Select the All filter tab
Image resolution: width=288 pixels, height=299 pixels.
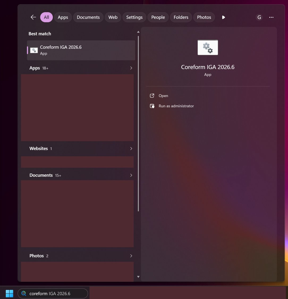click(46, 17)
